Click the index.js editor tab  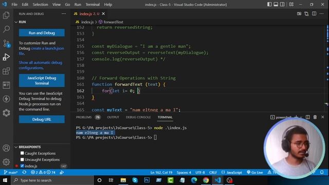point(89,14)
